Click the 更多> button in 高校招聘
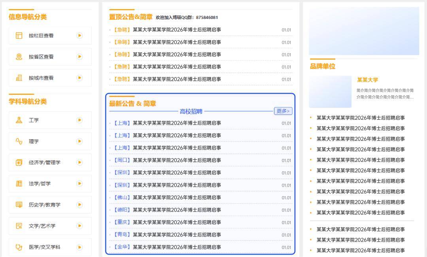Image resolution: width=427 pixels, height=257 pixels. tap(283, 111)
